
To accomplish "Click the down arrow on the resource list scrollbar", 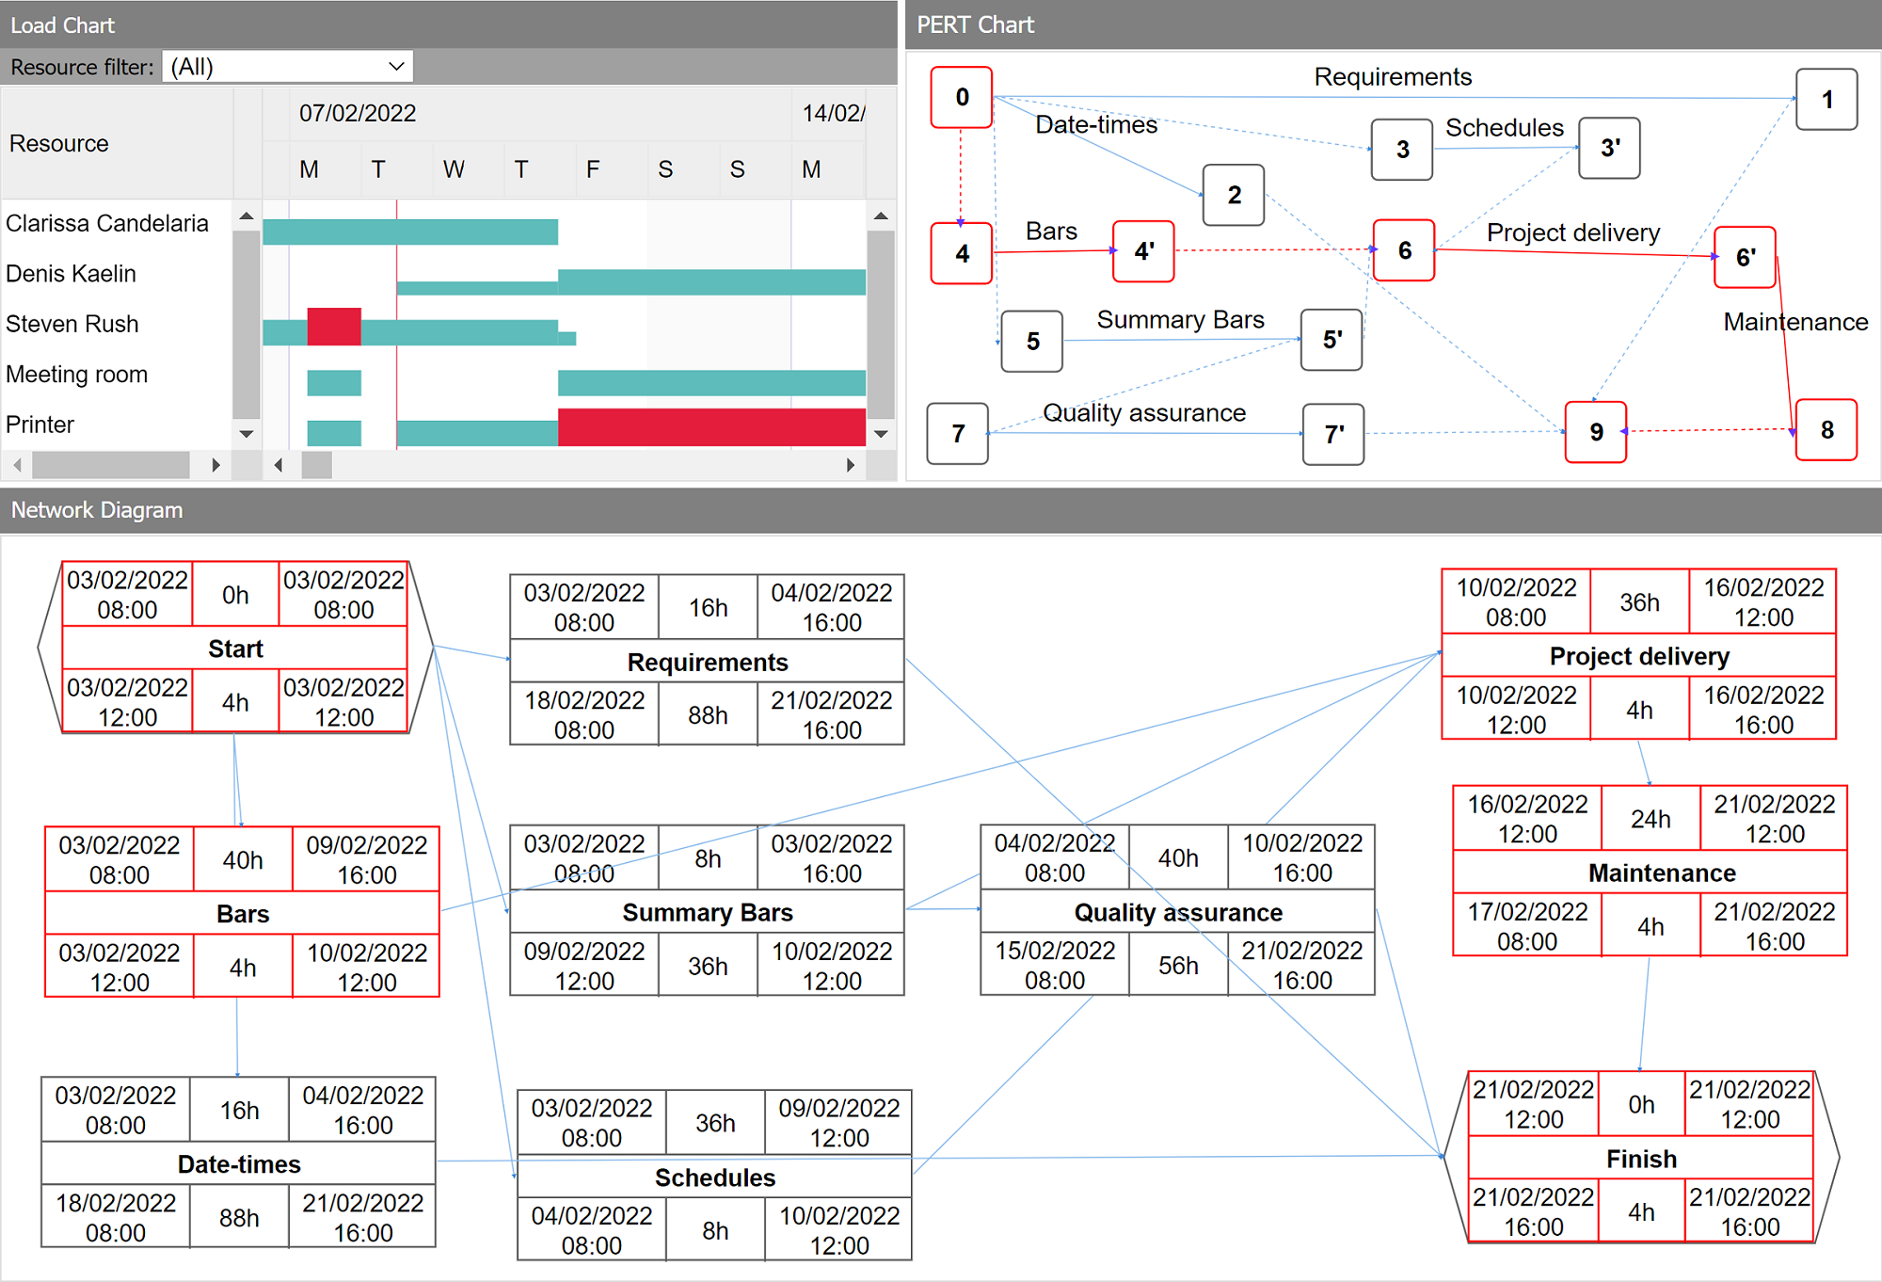I will click(x=246, y=435).
